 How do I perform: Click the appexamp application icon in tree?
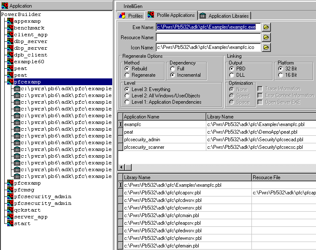tap(10, 21)
